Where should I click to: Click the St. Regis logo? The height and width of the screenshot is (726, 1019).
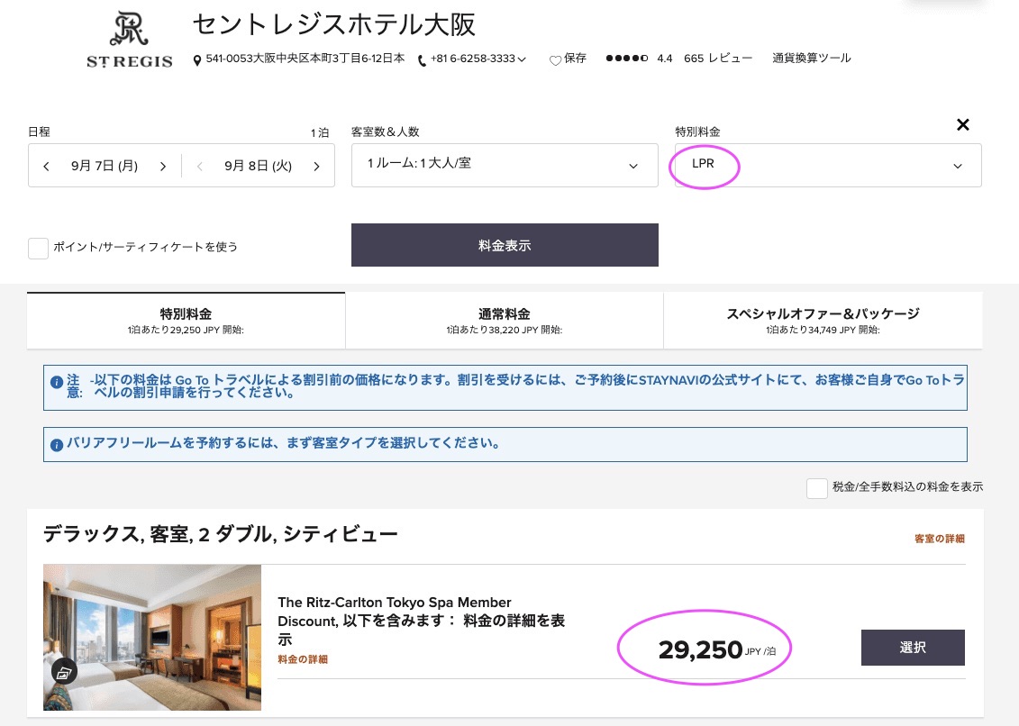pyautogui.click(x=129, y=41)
